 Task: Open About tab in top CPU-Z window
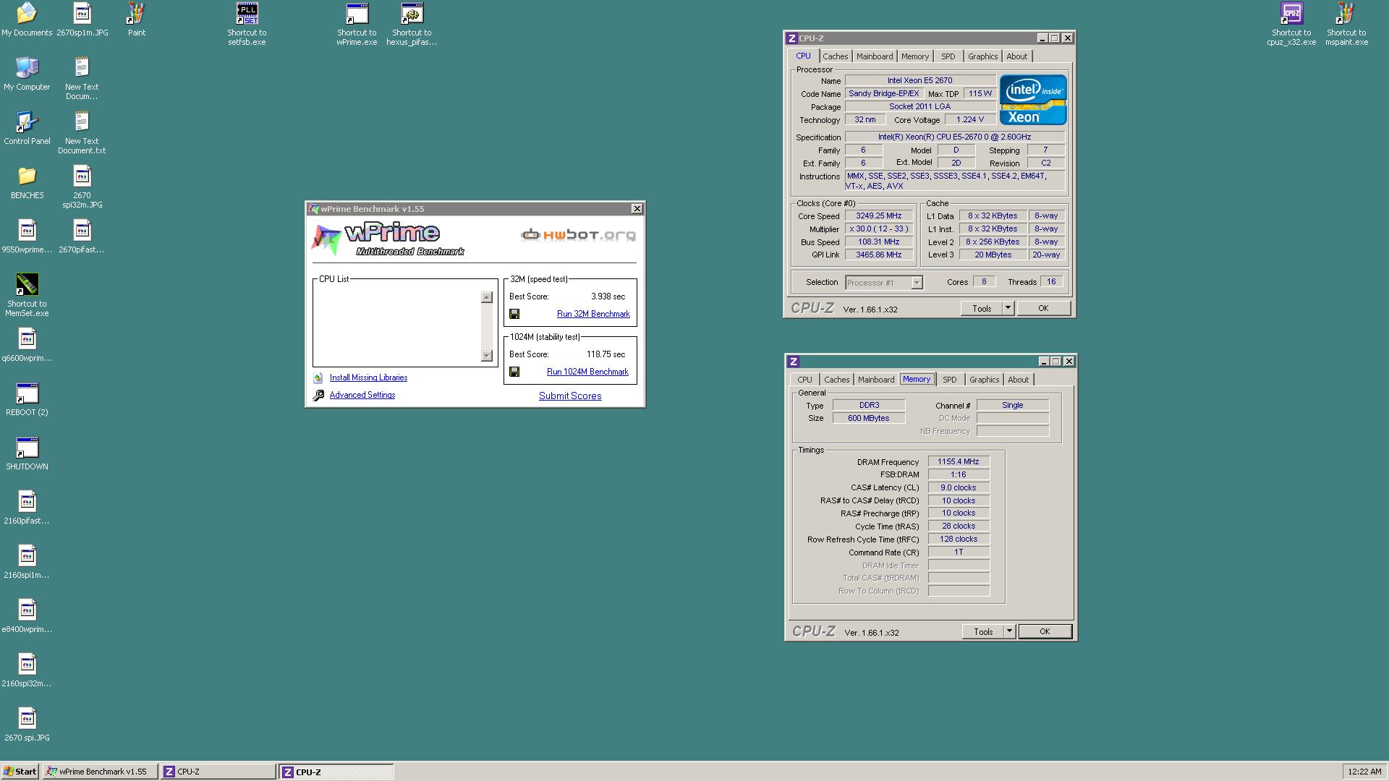pos(1016,56)
